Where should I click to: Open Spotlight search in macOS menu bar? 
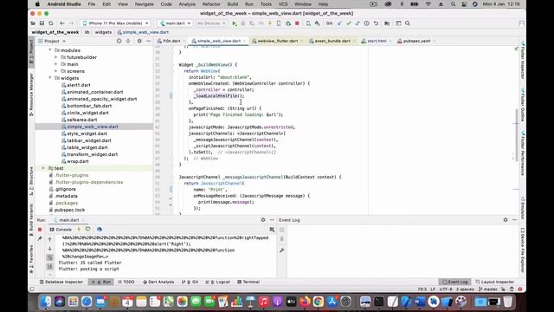(x=453, y=4)
